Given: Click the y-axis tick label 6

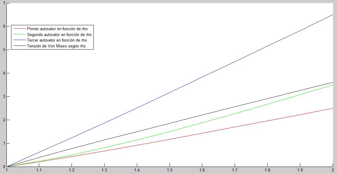Looking at the screenshot, I should [4, 26].
